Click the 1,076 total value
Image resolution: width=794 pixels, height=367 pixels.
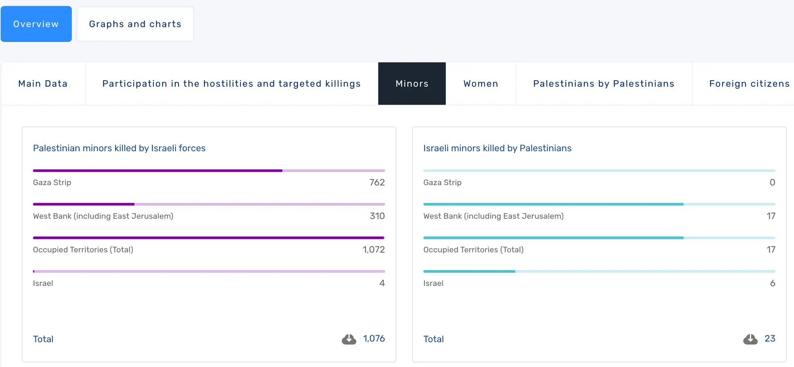(x=374, y=338)
